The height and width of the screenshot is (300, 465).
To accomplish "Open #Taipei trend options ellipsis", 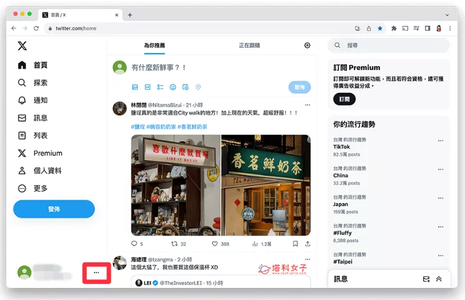I will [x=441, y=256].
